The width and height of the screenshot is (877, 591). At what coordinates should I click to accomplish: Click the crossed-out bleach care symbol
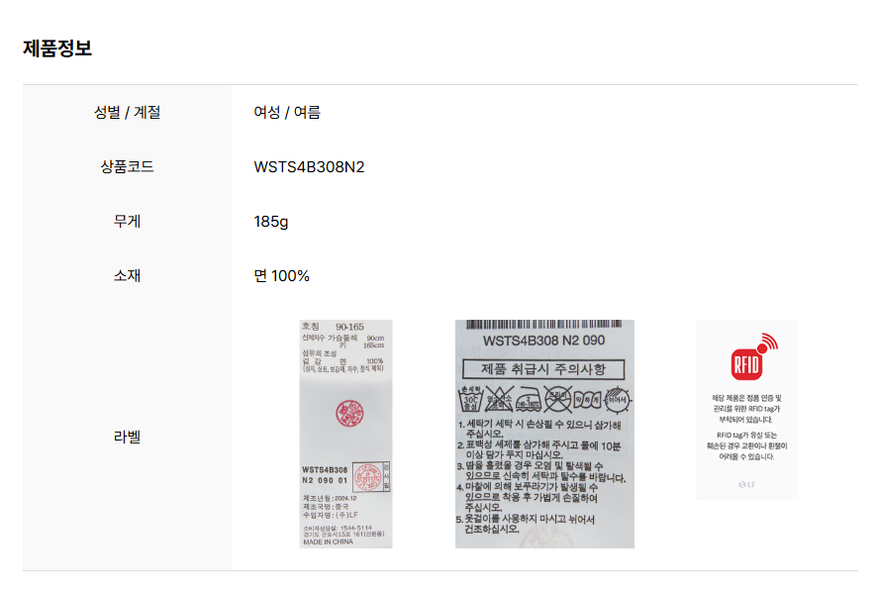click(499, 399)
